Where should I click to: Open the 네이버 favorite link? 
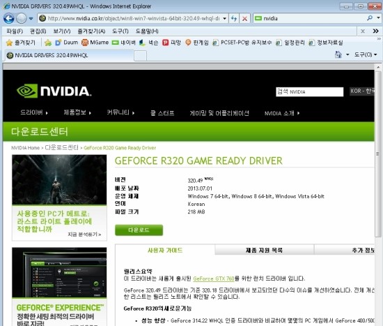[x=123, y=43]
